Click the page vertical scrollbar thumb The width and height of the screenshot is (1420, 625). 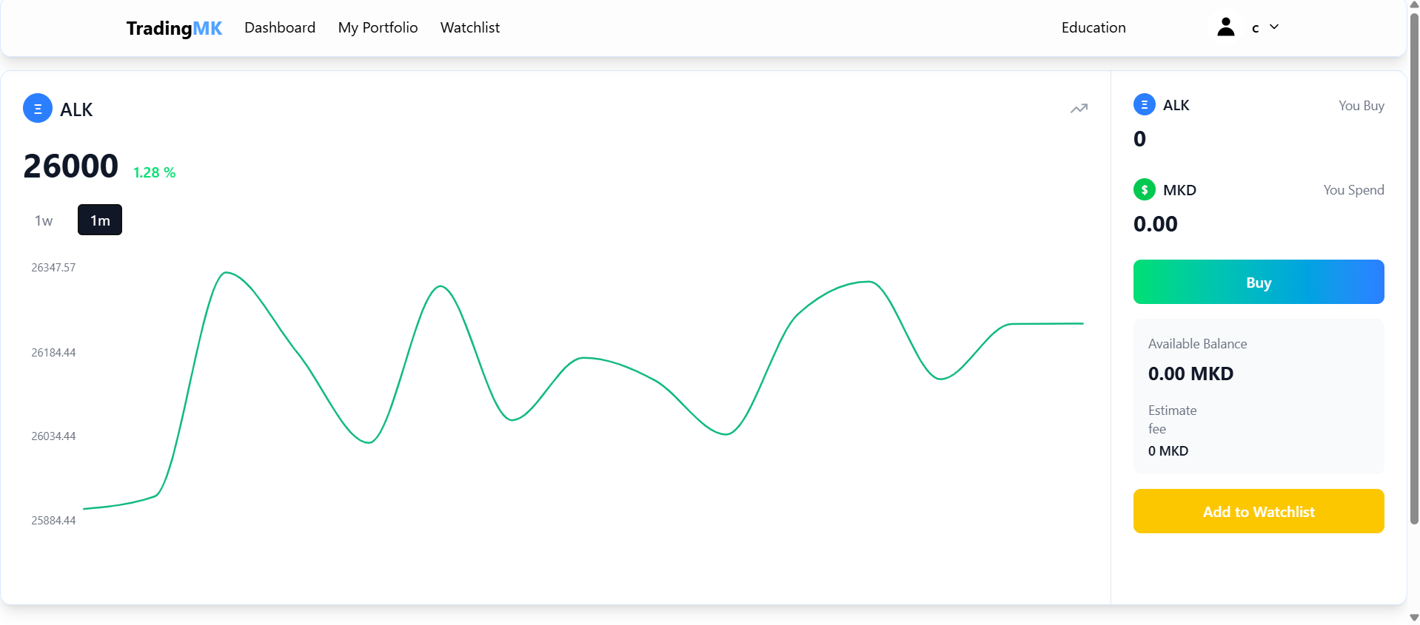(x=1414, y=266)
